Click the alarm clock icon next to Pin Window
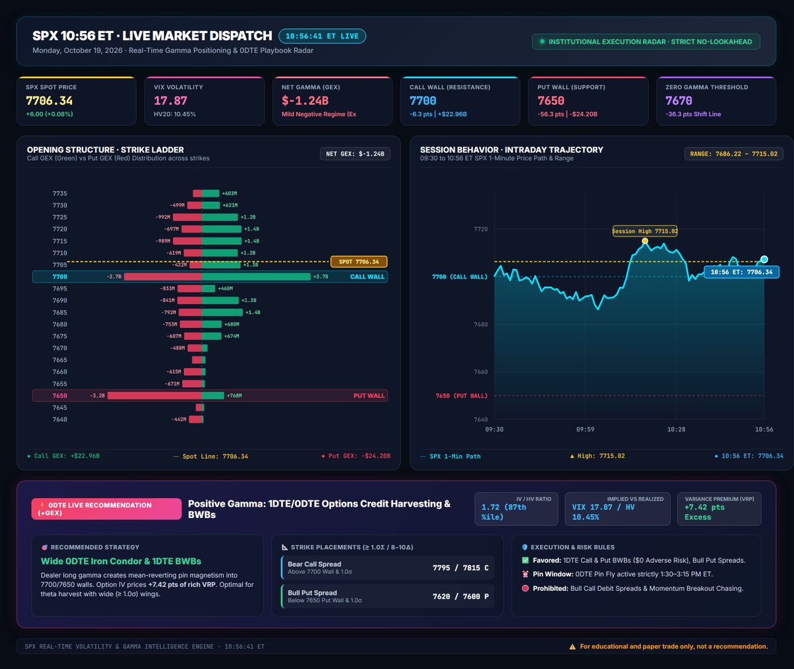 coord(525,574)
